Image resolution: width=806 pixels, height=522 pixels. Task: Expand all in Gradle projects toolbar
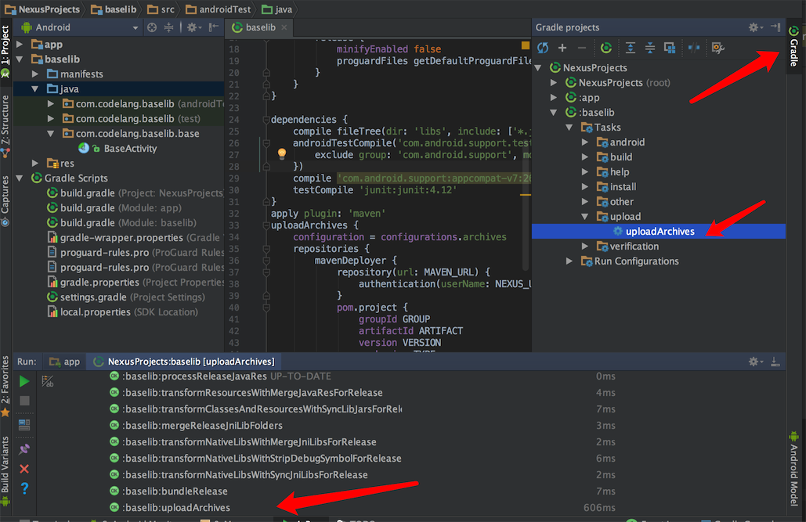631,49
